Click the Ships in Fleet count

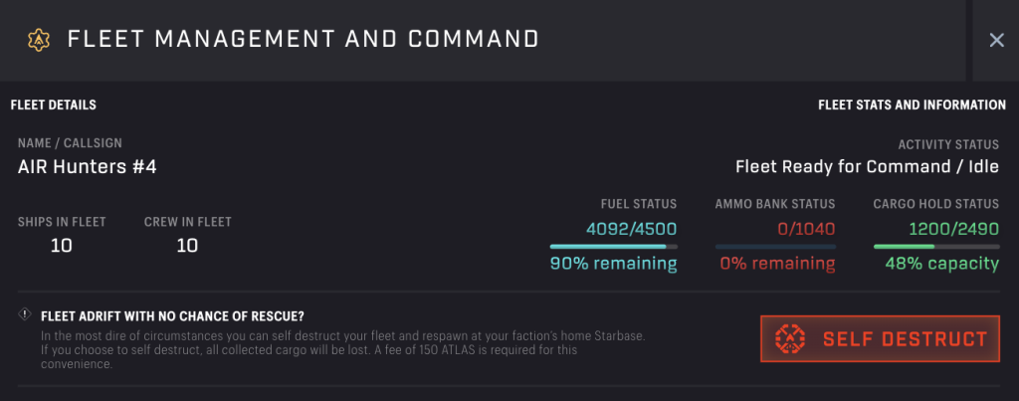pos(62,245)
